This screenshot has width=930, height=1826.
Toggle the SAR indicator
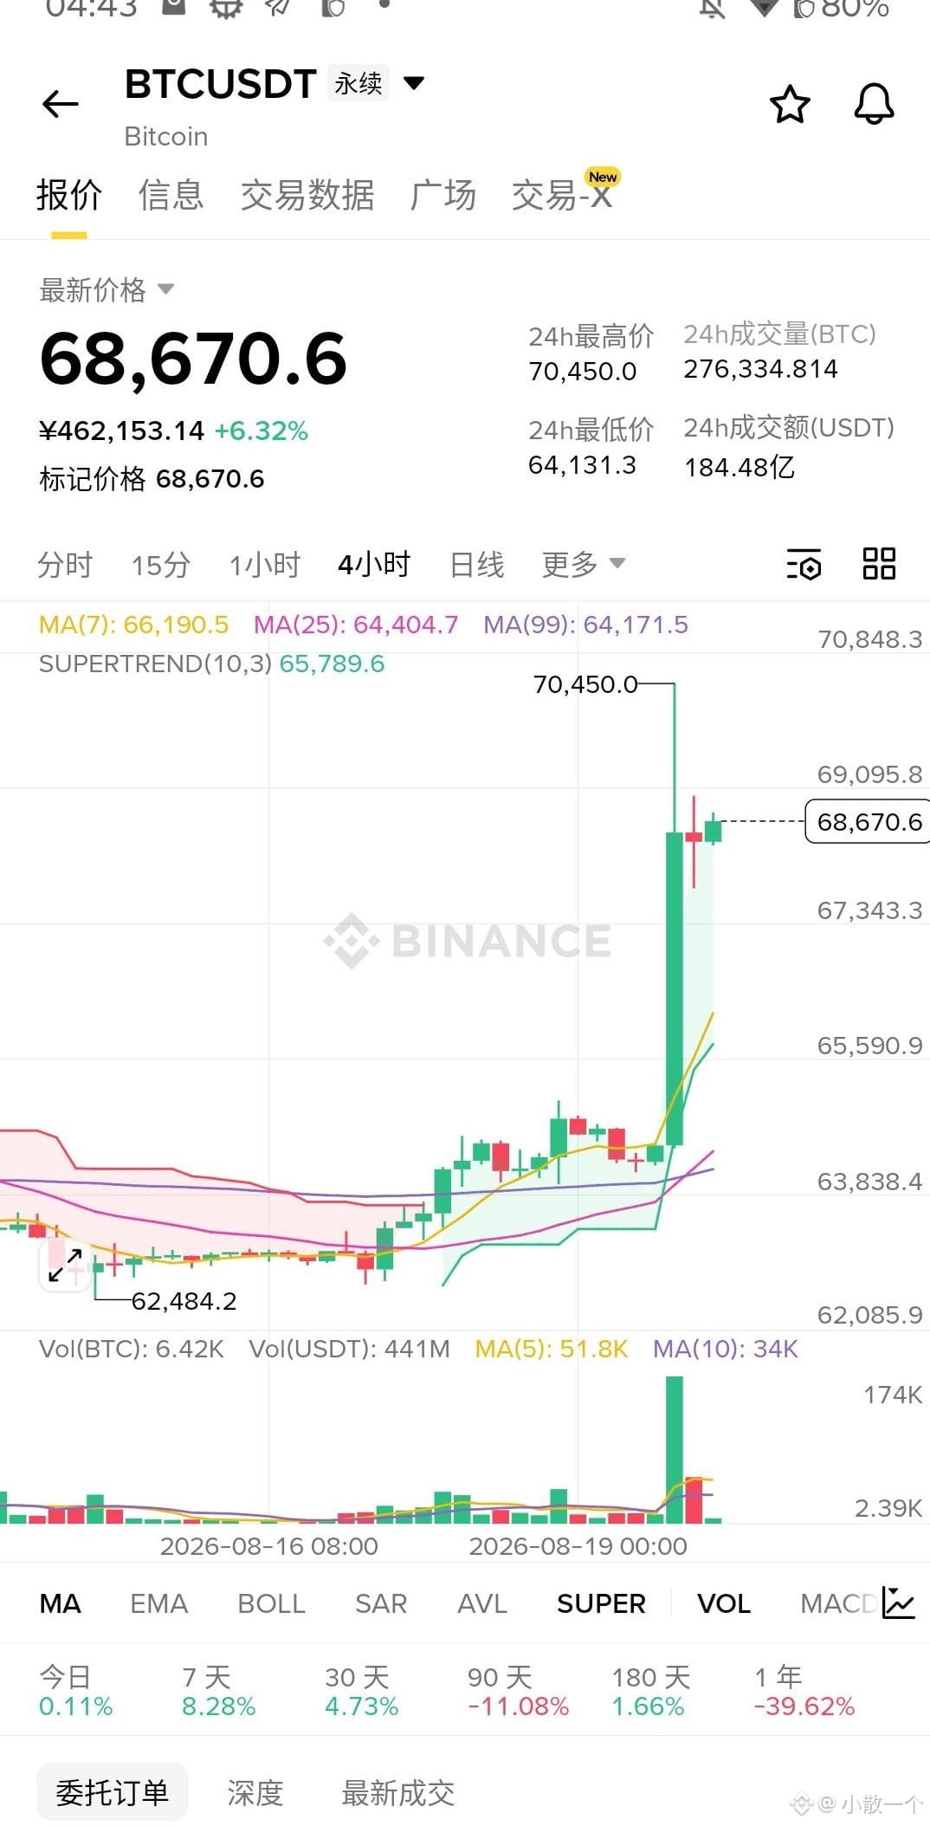pyautogui.click(x=381, y=1603)
